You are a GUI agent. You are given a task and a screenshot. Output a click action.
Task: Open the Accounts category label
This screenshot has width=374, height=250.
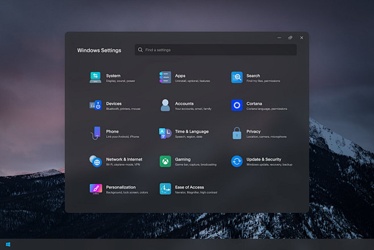coord(184,104)
